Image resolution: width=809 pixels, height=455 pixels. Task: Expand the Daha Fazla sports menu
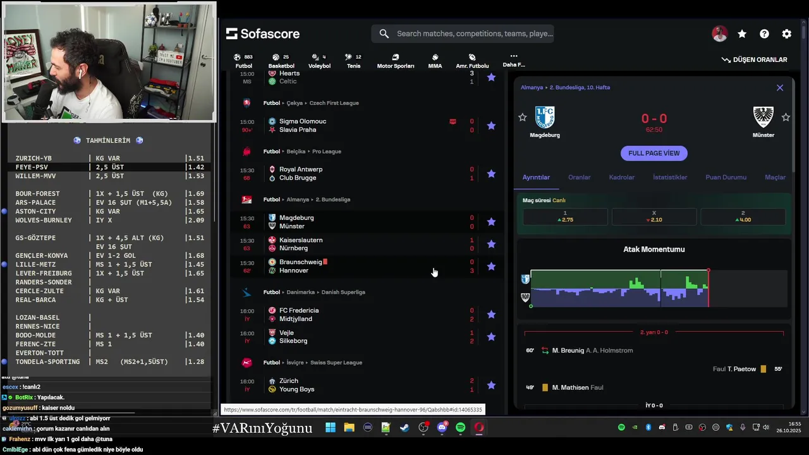514,60
